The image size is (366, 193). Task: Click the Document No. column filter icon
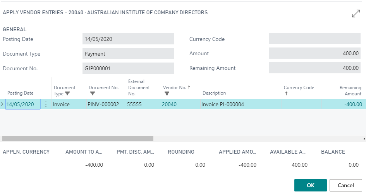[x=92, y=93]
